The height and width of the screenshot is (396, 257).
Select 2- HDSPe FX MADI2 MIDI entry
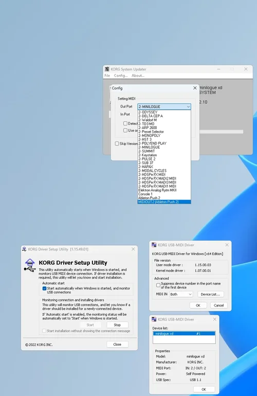pyautogui.click(x=164, y=178)
